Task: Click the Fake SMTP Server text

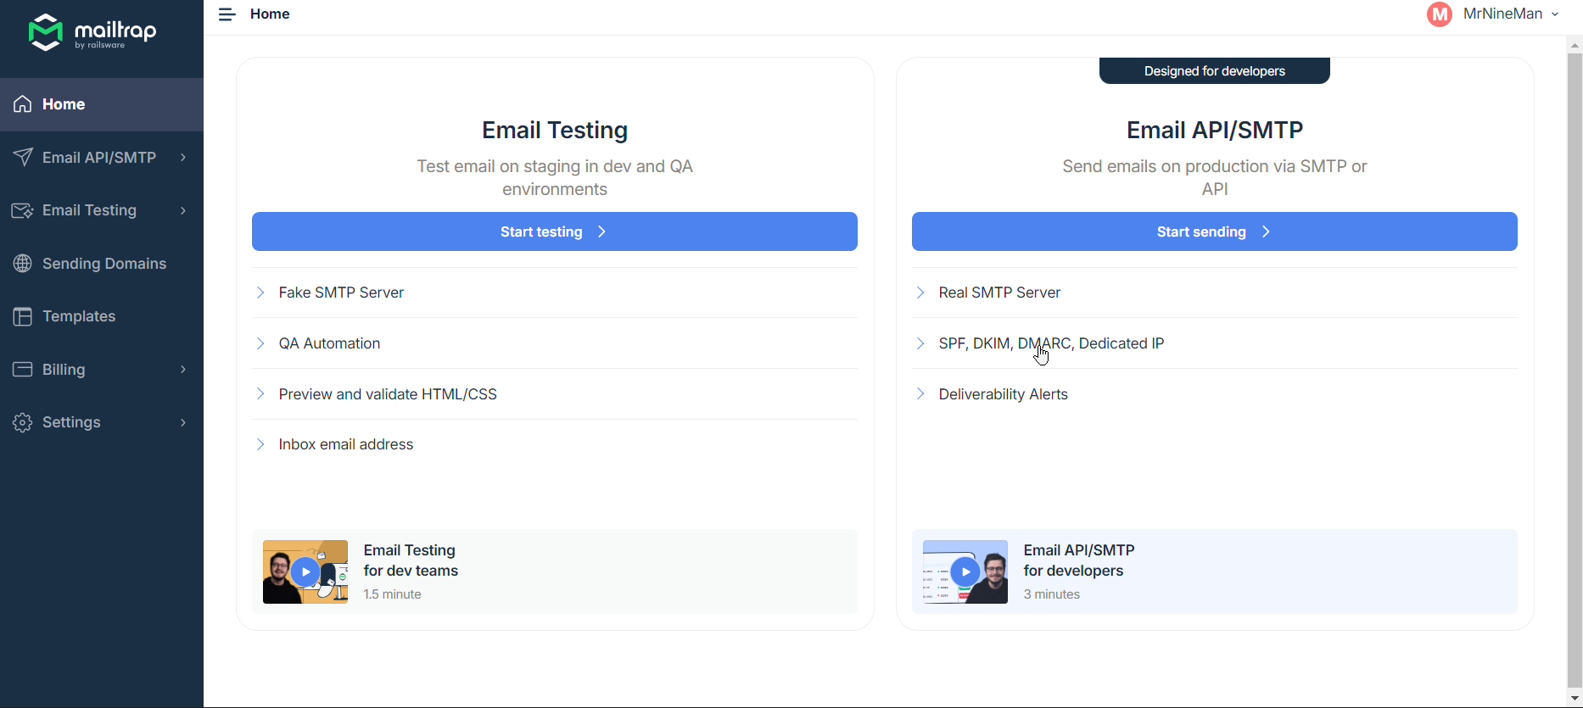Action: (x=341, y=293)
